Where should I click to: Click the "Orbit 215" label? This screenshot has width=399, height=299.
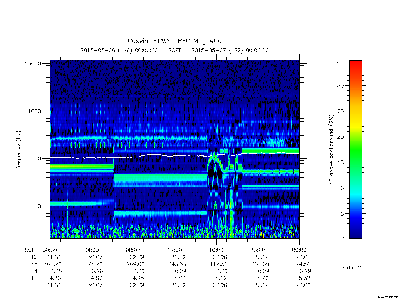355,268
